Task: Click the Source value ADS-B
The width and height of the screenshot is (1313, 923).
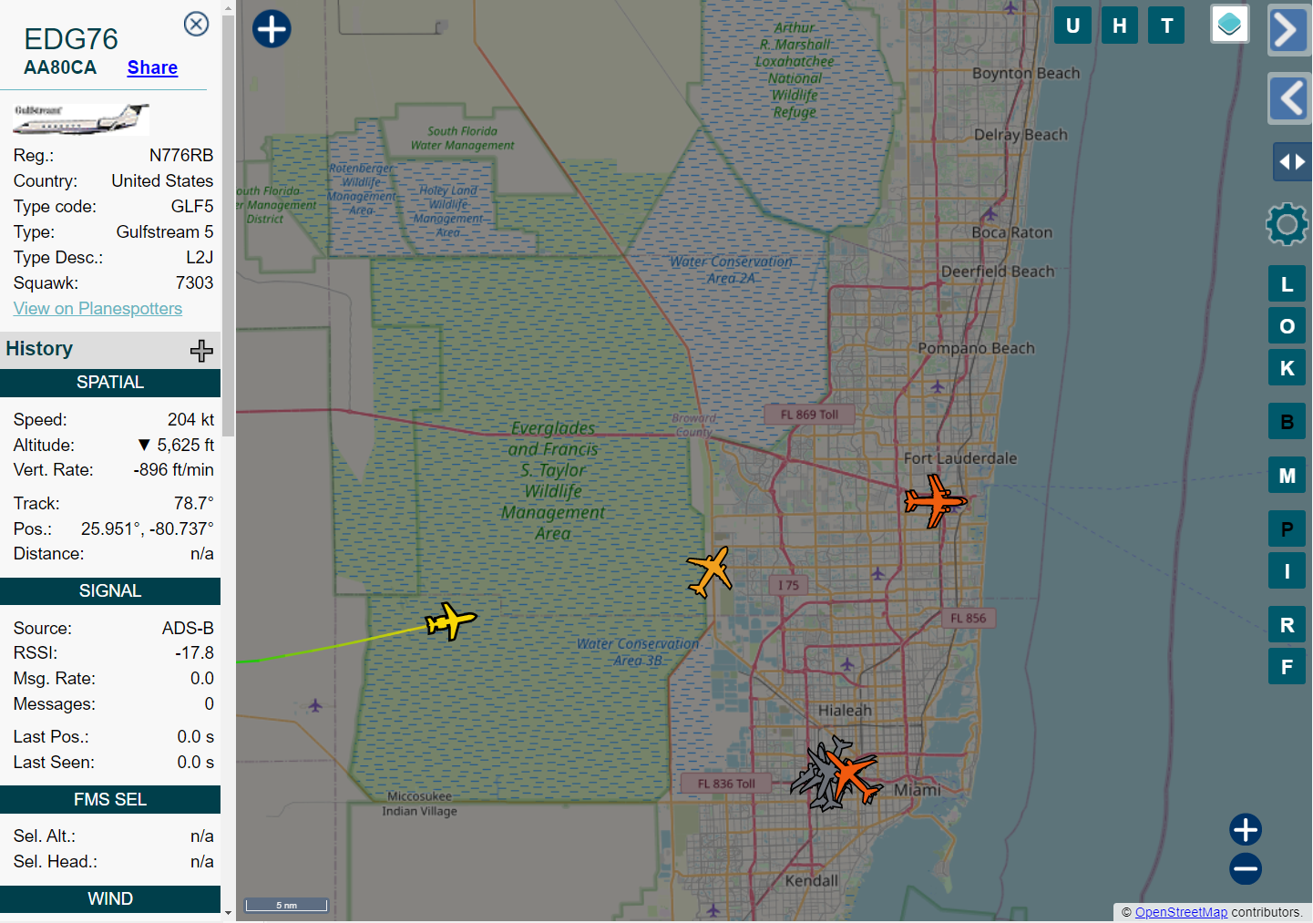Action: tap(188, 629)
